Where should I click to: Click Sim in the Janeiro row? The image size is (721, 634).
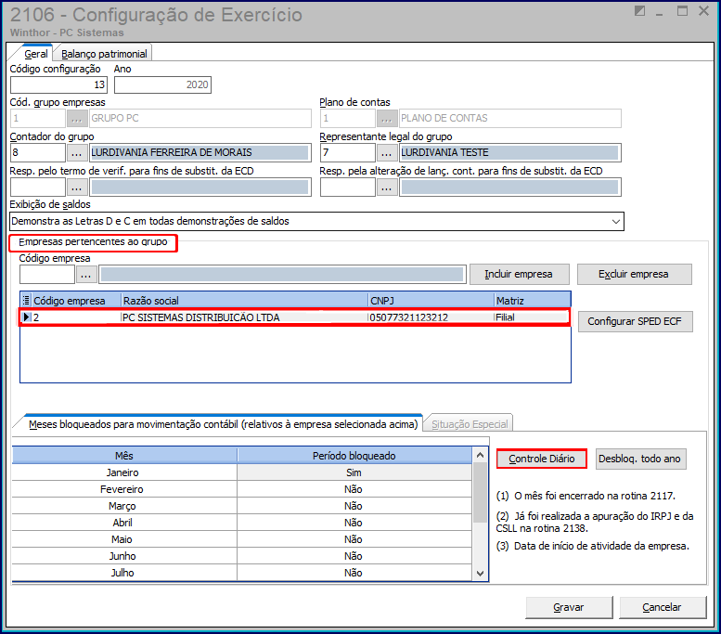[354, 472]
